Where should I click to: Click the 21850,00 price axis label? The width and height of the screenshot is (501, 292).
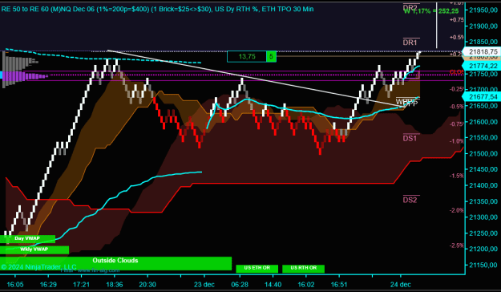tap(483, 42)
